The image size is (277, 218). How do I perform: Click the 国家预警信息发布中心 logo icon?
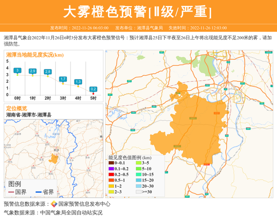pyautogui.click(x=54, y=204)
